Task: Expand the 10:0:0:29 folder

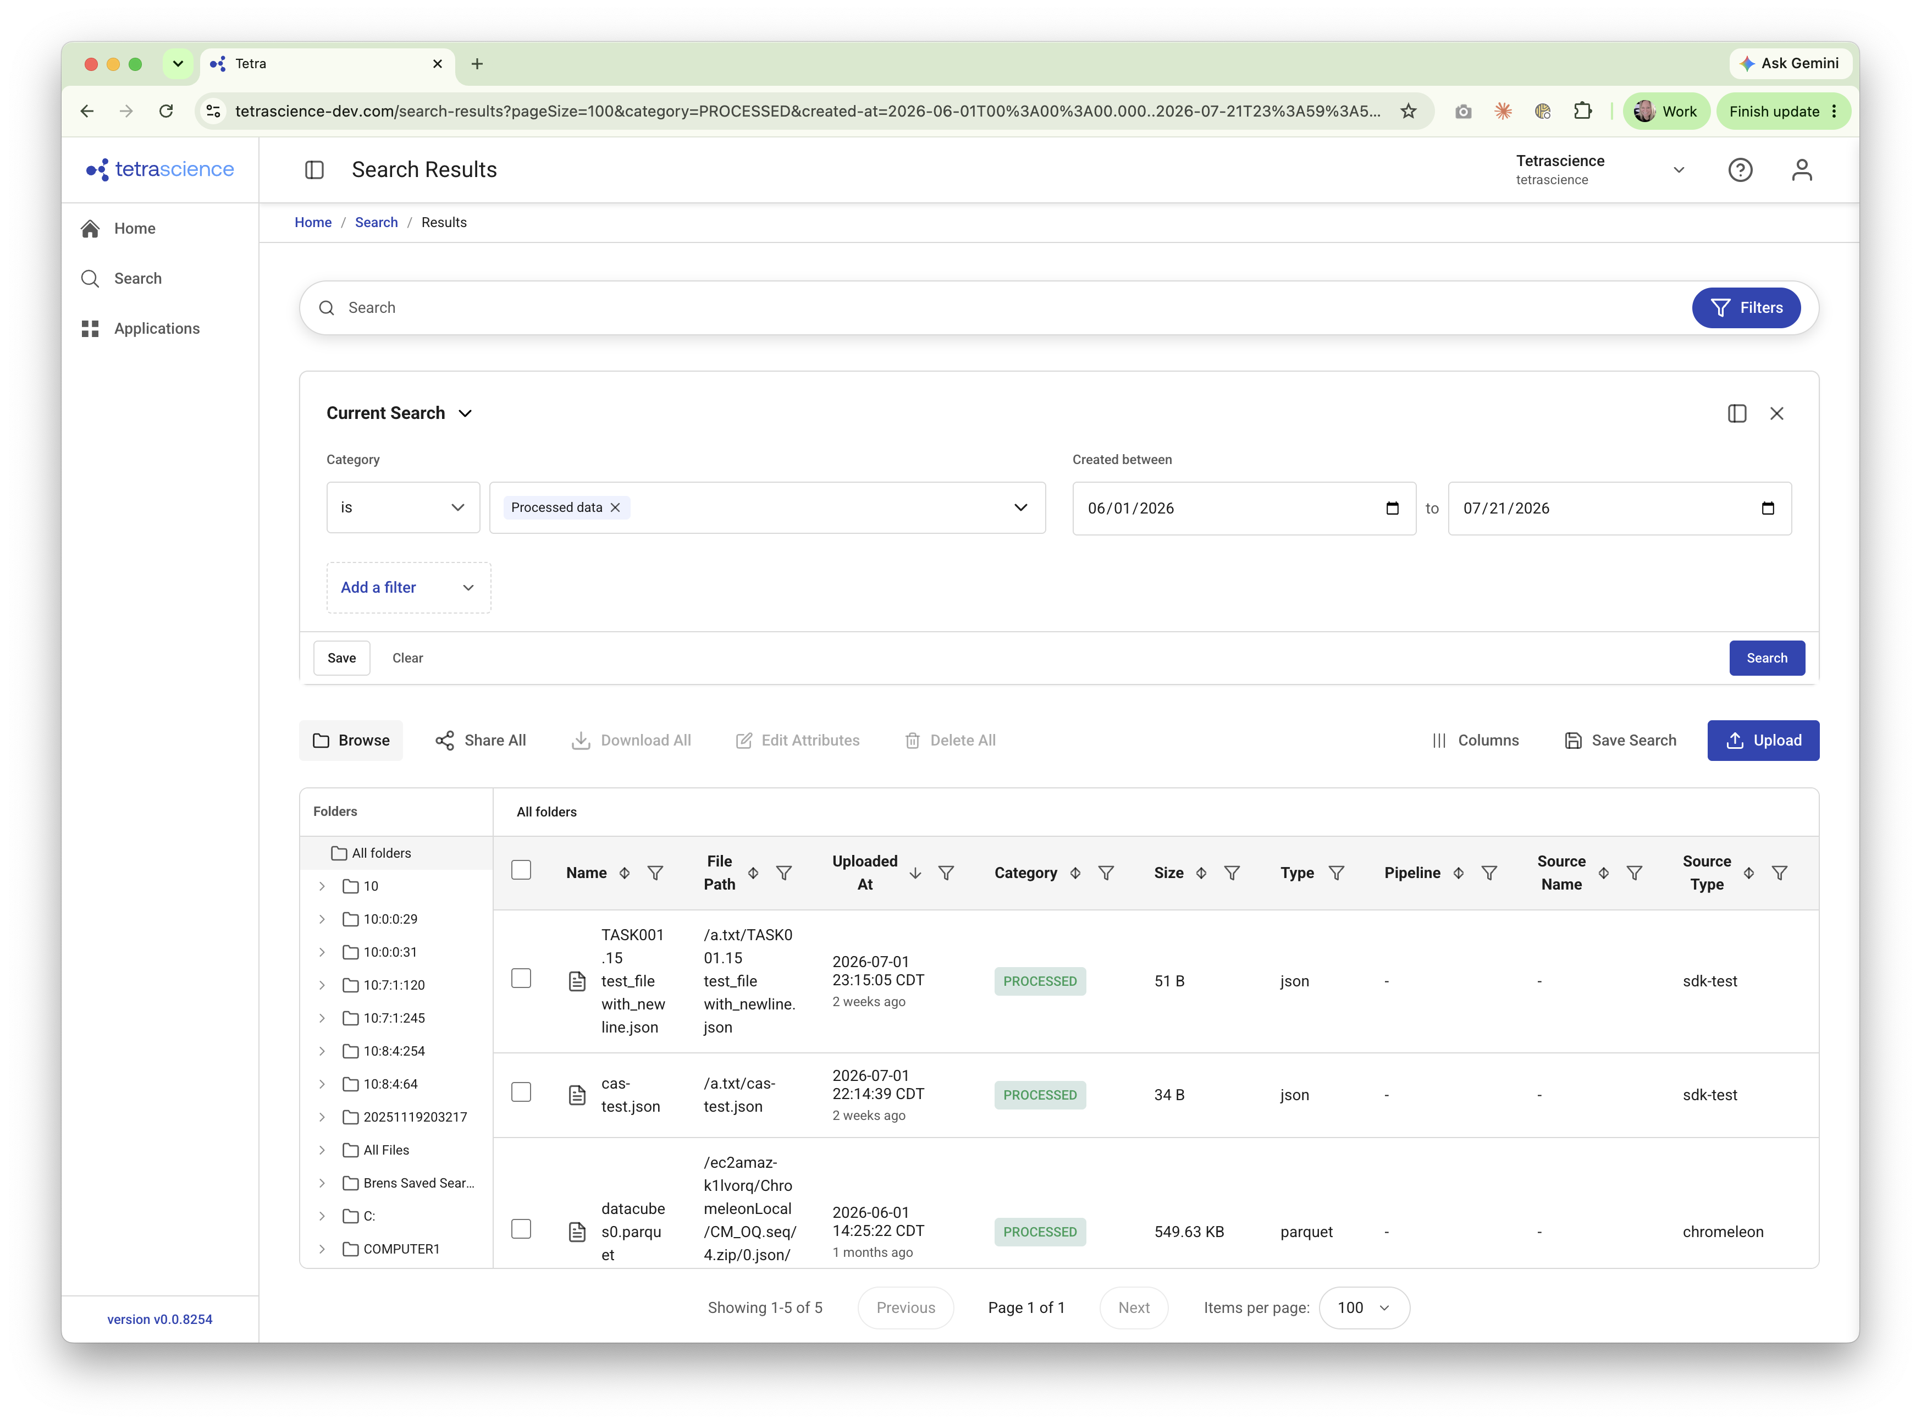Action: pyautogui.click(x=322, y=920)
